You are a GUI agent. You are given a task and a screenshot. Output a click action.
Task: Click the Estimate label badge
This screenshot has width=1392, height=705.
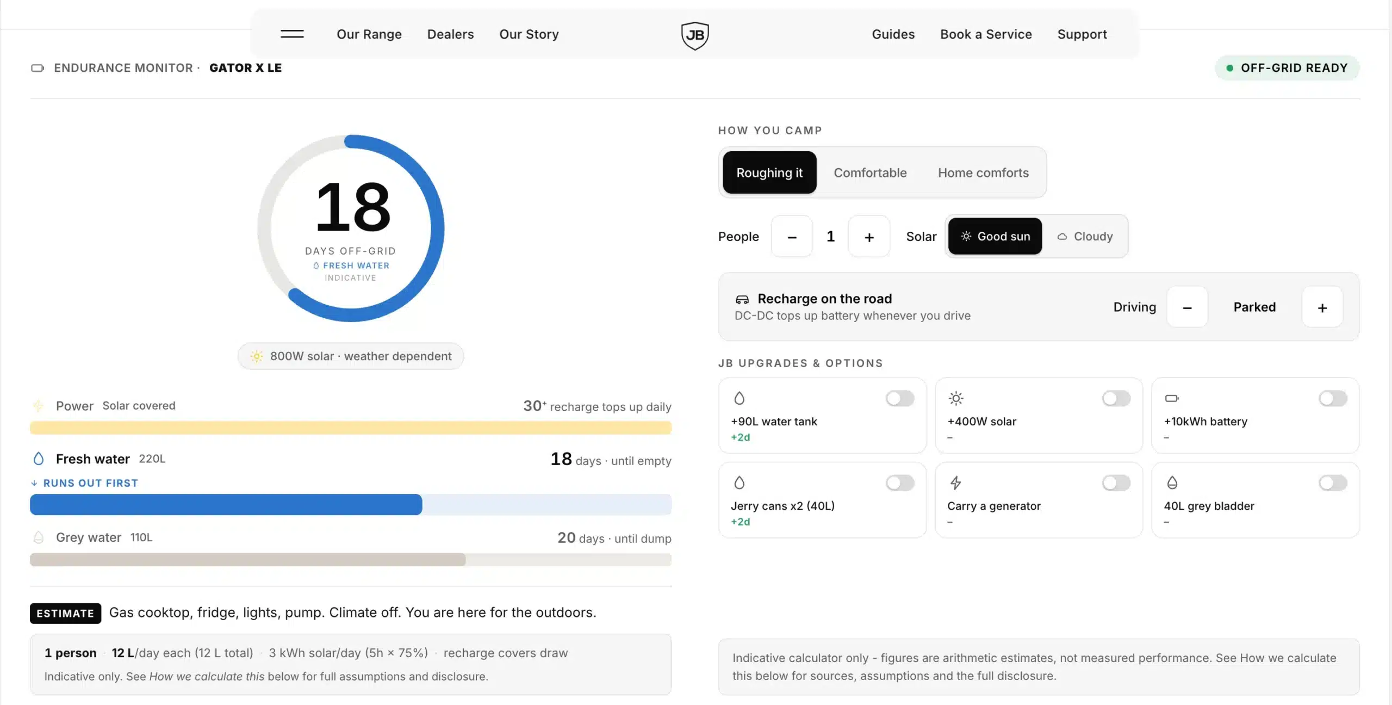[65, 613]
